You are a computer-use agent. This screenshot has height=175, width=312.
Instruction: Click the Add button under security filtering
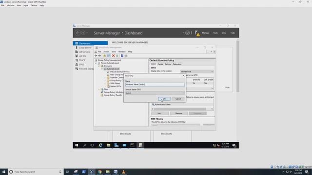160,113
